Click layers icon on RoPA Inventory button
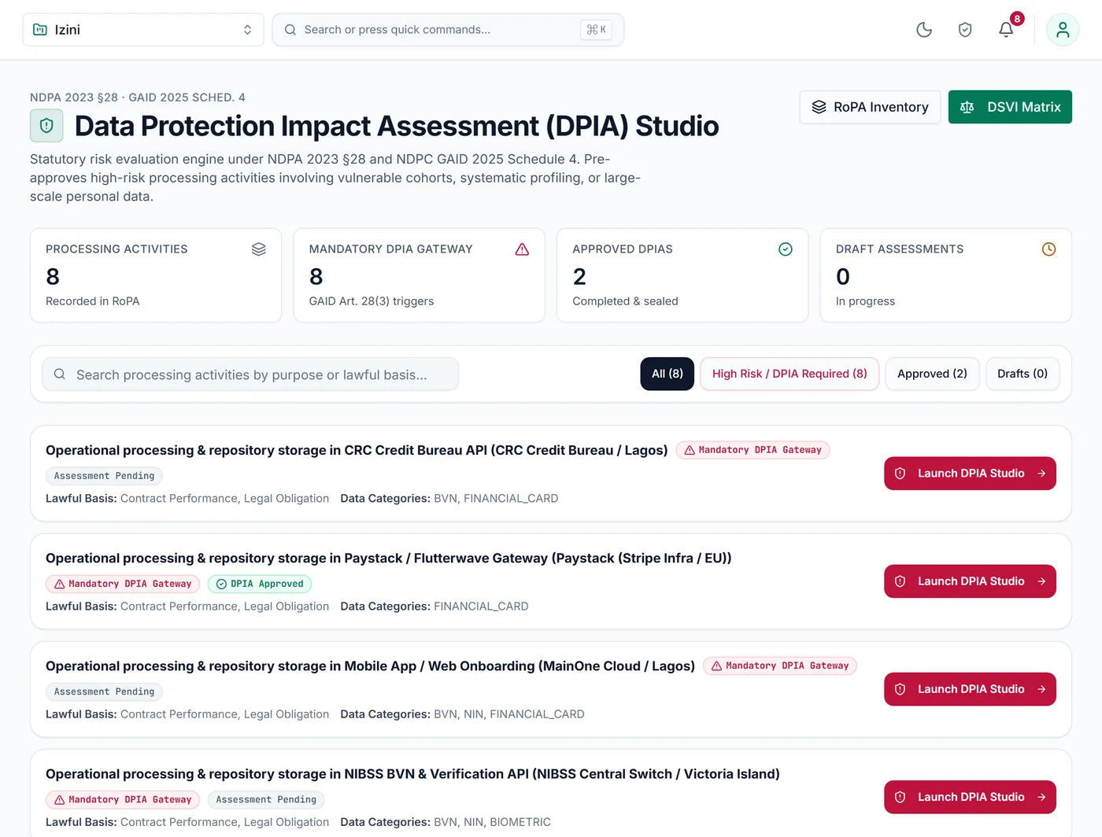This screenshot has height=837, width=1102. 819,107
